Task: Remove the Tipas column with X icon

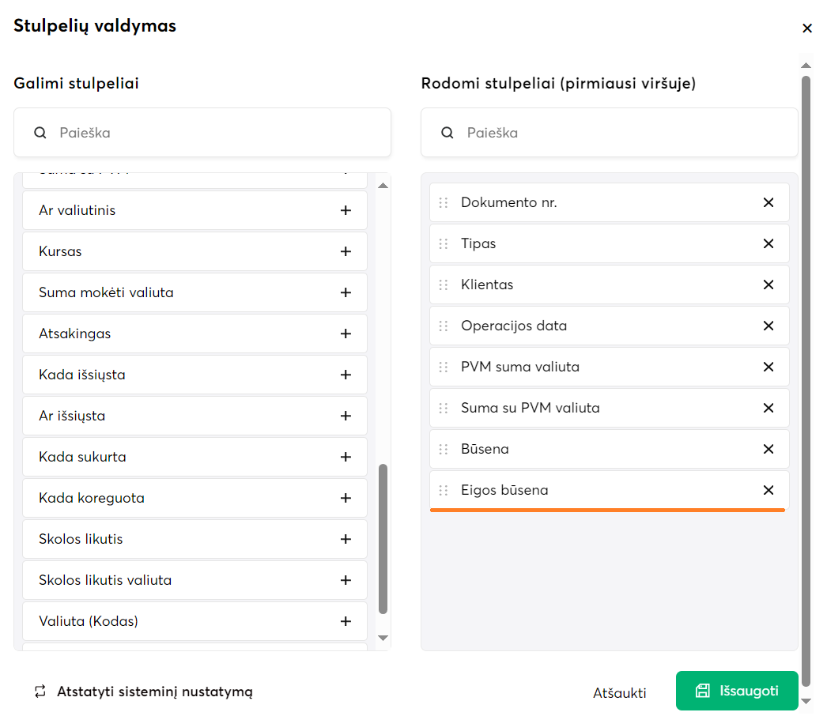Action: 768,243
